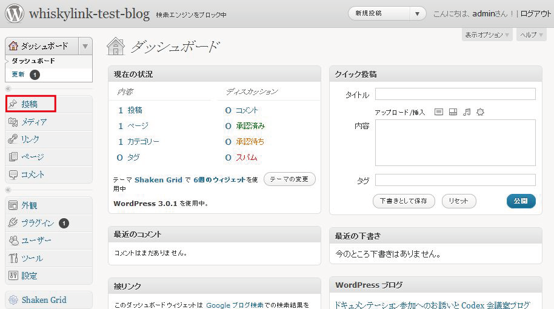This screenshot has height=309, width=554.
Task: Click the 設定 settings icon in sidebar
Action: click(13, 276)
